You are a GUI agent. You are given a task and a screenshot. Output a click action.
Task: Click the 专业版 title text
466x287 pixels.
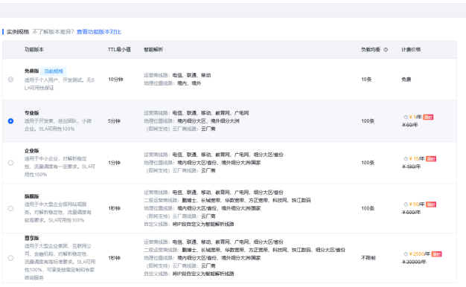32,113
